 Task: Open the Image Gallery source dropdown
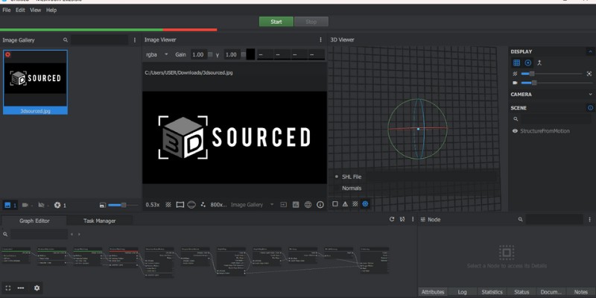click(253, 205)
